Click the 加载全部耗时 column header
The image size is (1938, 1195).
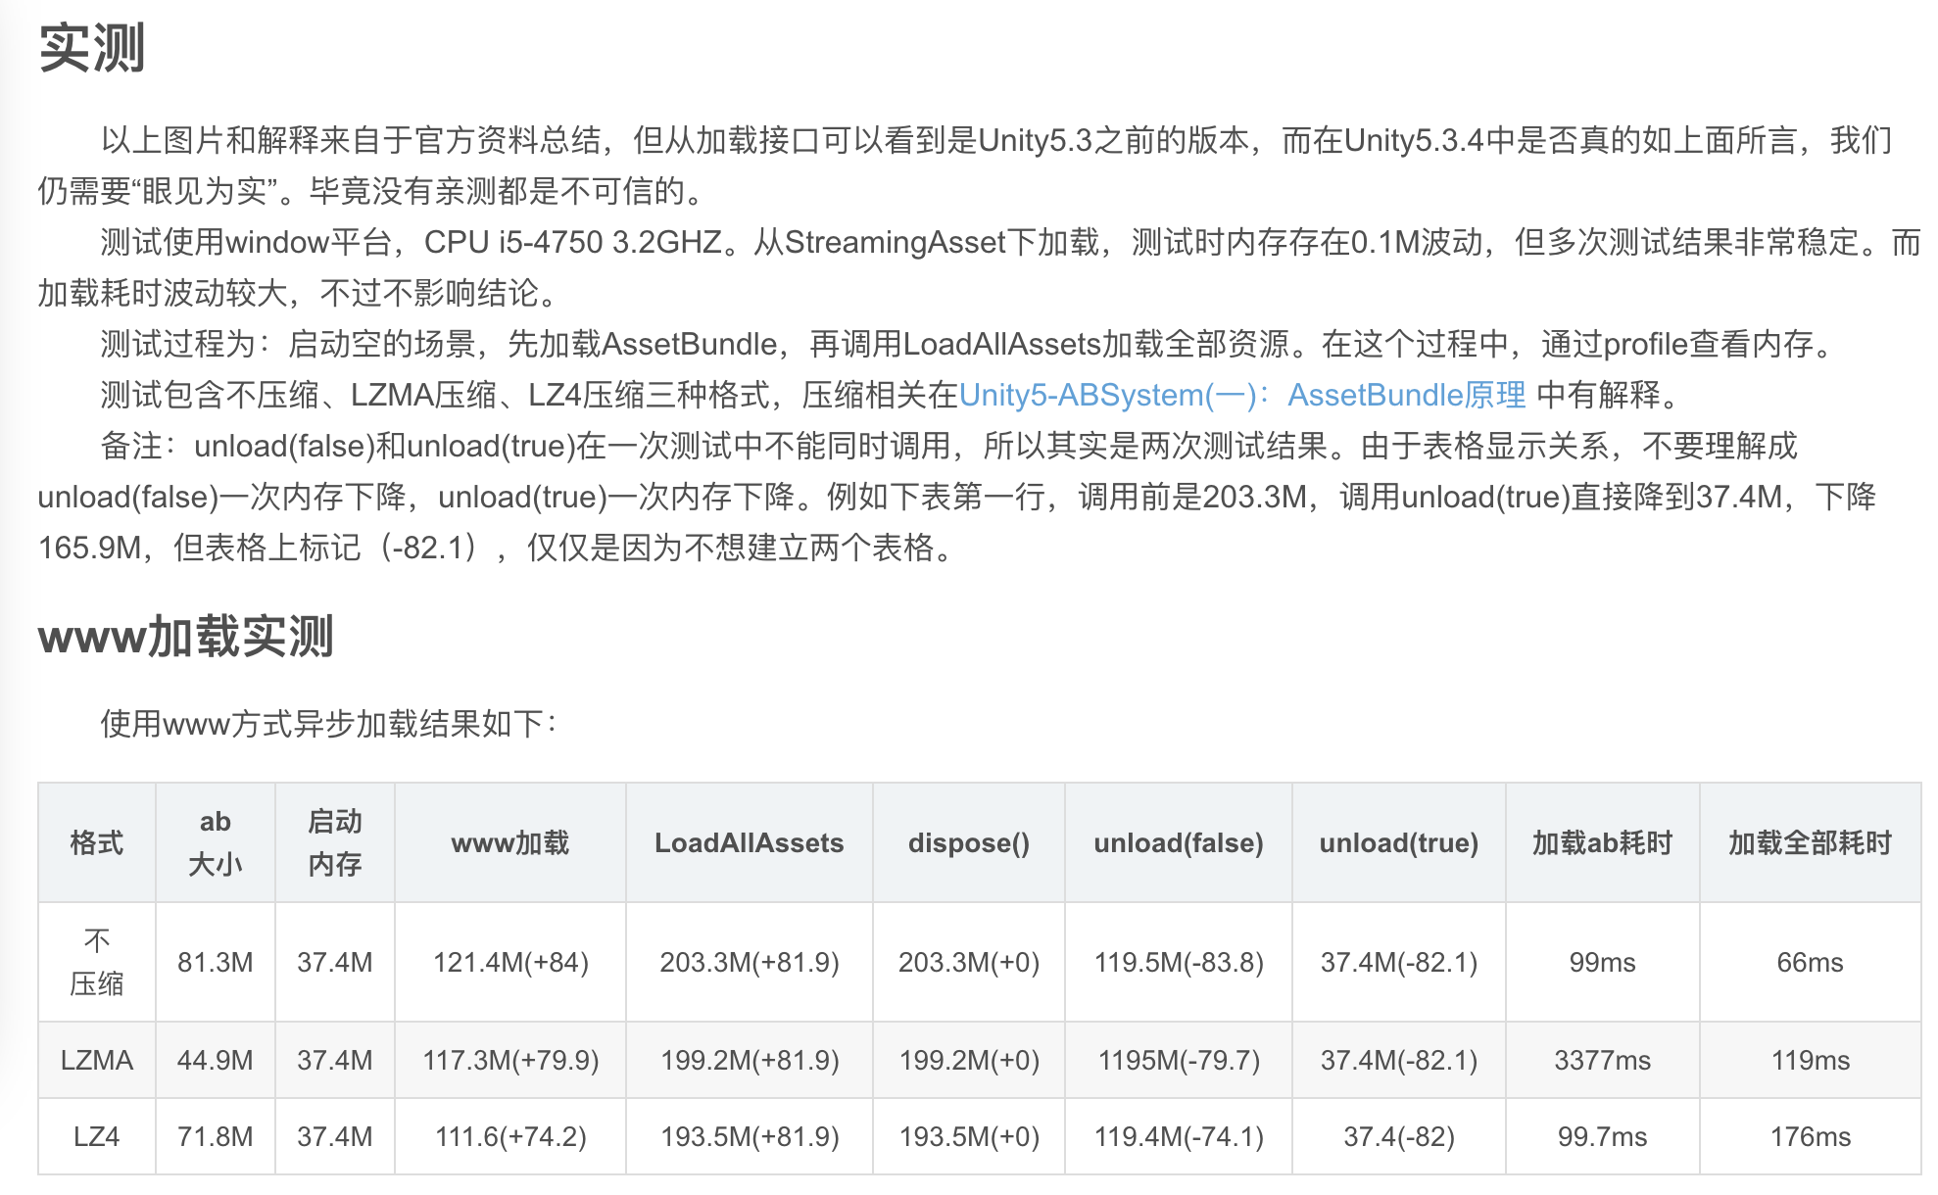(1810, 842)
